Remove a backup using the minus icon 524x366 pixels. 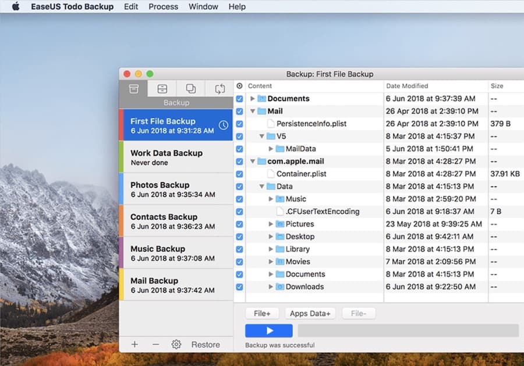click(155, 344)
